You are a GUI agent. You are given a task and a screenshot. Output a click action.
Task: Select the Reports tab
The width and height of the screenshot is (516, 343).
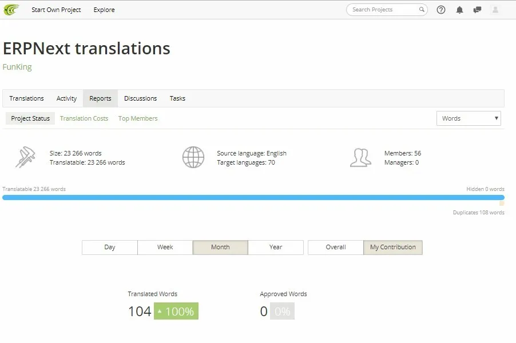point(100,98)
